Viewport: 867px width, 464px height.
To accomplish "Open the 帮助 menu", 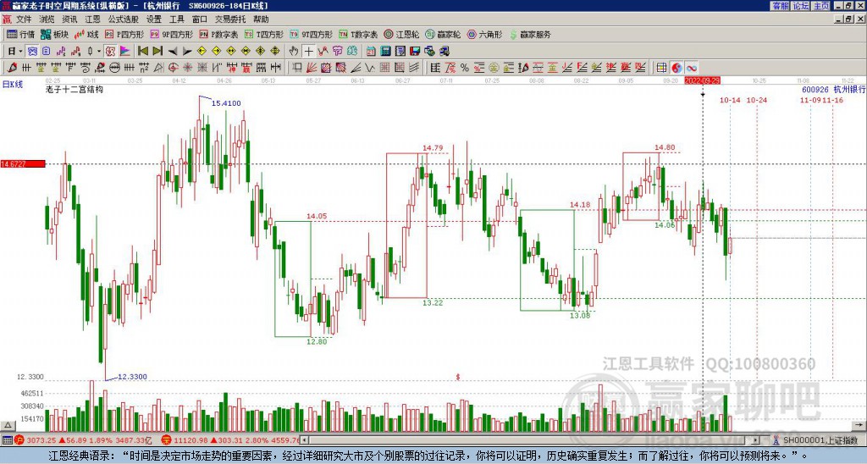I will coord(261,19).
